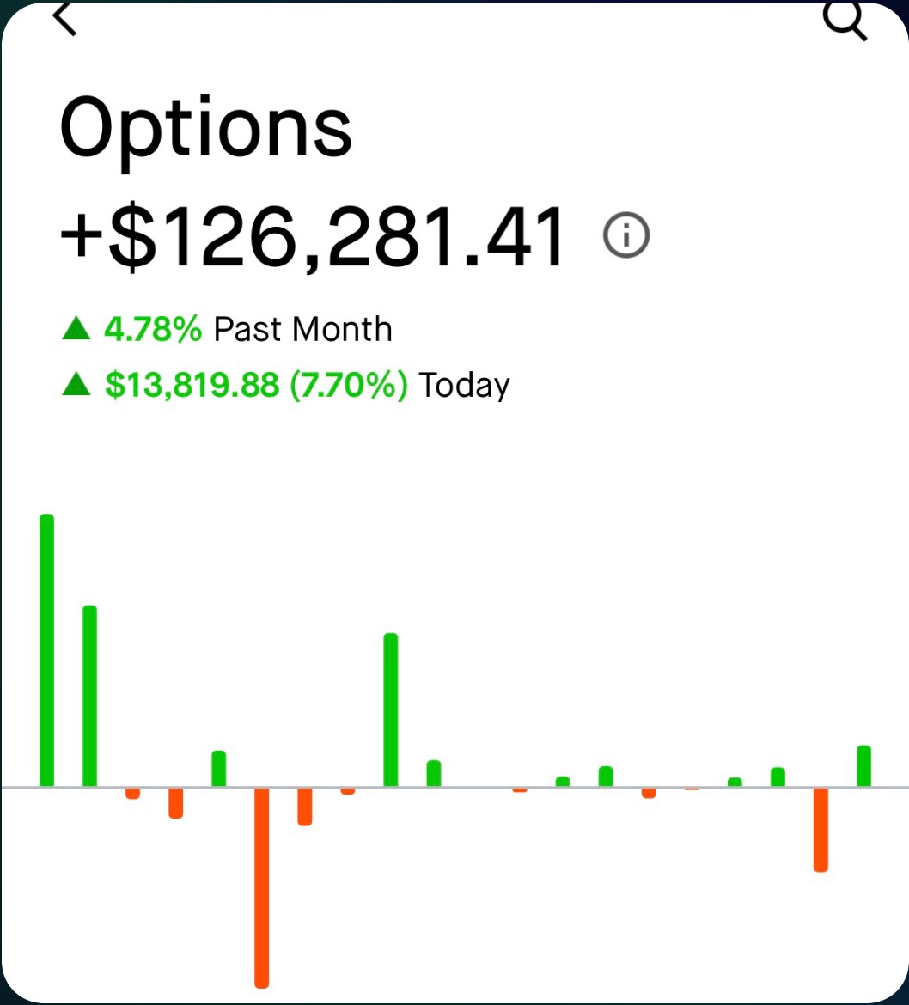
Task: Select the third-tallest green bar
Action: tap(390, 710)
